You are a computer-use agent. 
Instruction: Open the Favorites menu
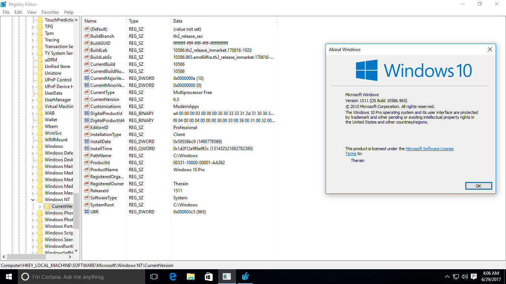(x=50, y=12)
